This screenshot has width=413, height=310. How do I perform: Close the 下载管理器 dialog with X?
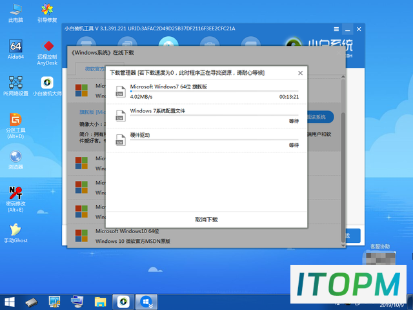click(300, 73)
